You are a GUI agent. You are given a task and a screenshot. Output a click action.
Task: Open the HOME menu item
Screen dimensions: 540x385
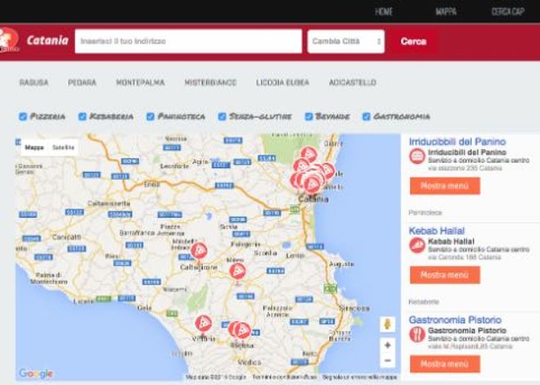click(x=384, y=11)
